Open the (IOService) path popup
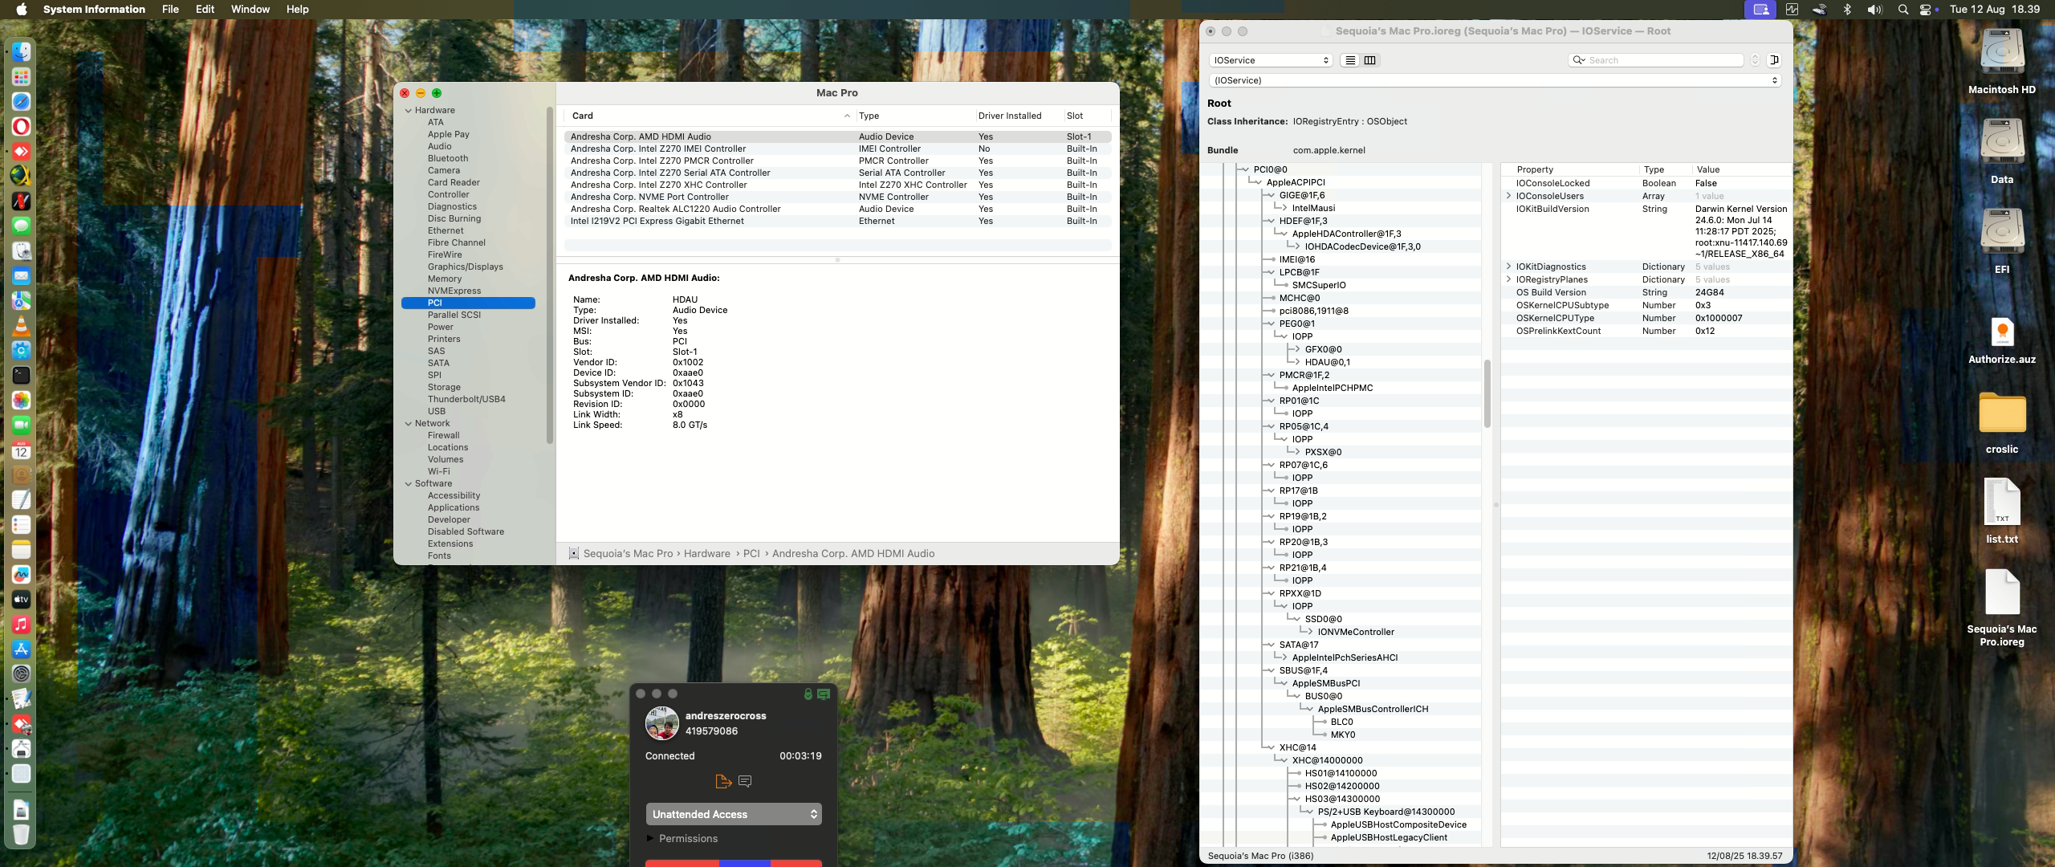This screenshot has height=867, width=2055. pyautogui.click(x=1495, y=80)
